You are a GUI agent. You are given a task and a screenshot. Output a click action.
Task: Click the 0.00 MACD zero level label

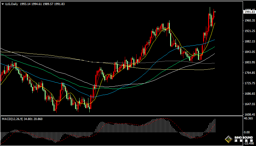[x=246, y=132]
